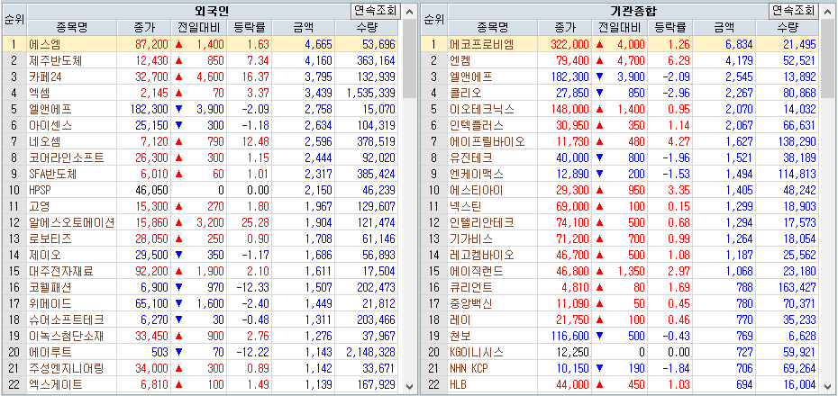The image size is (838, 396).
Task: Select stock 엔켐
Action: [x=460, y=60]
